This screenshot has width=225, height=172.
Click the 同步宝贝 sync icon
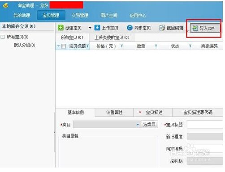click(x=130, y=28)
